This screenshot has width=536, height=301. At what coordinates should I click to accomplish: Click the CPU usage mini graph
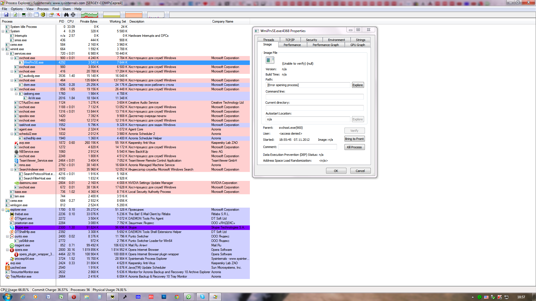[x=89, y=15]
